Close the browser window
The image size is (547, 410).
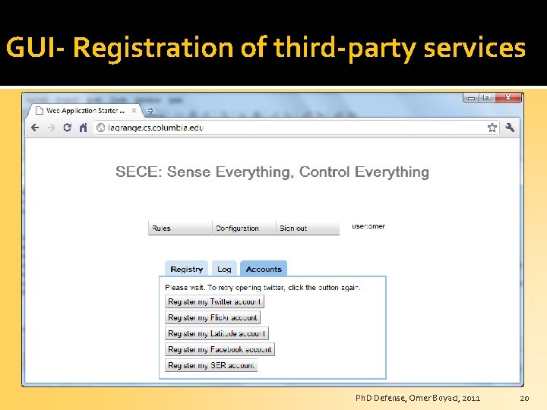(x=508, y=98)
